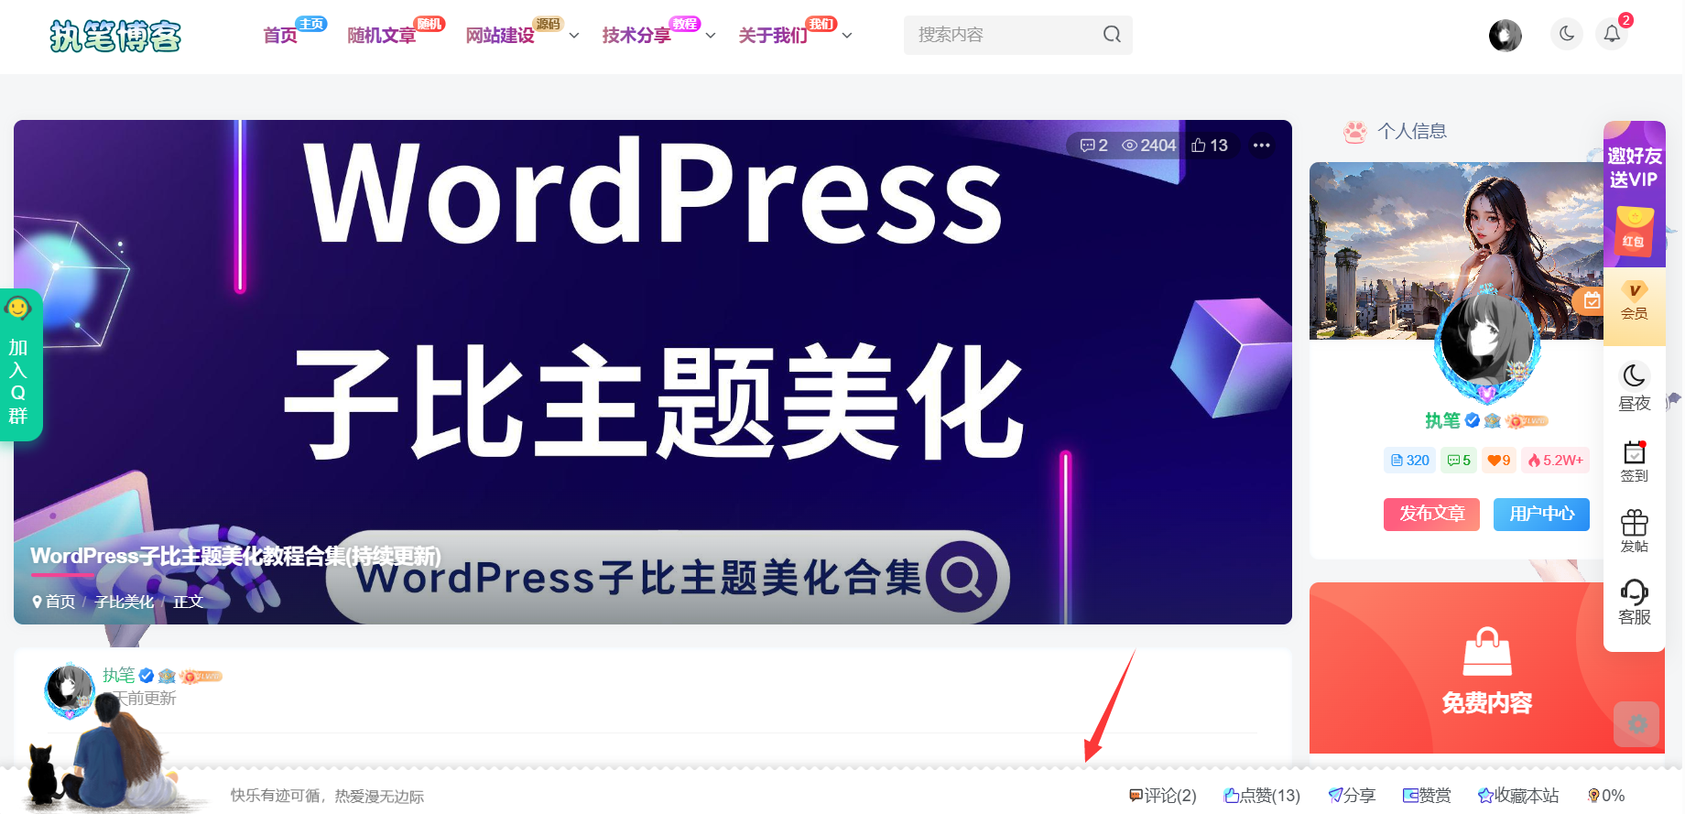Toggle dark mode with header moon icon
The height and width of the screenshot is (814, 1685).
pos(1567,35)
